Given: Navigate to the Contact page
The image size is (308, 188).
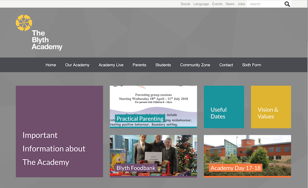Looking at the screenshot, I should click(x=226, y=65).
